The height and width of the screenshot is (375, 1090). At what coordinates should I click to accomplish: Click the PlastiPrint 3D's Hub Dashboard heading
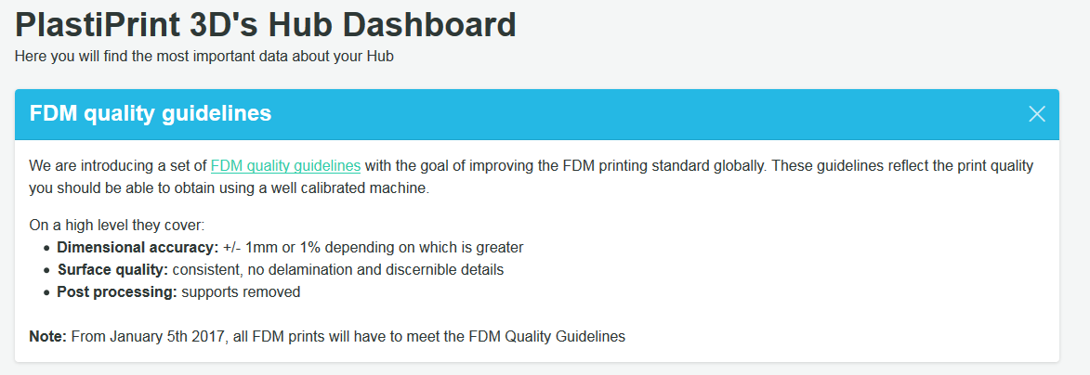266,25
